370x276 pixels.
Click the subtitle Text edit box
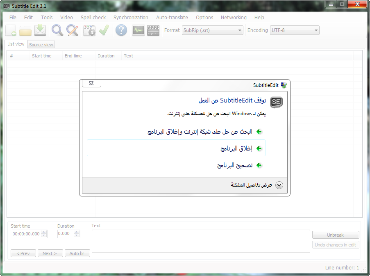(x=201, y=241)
